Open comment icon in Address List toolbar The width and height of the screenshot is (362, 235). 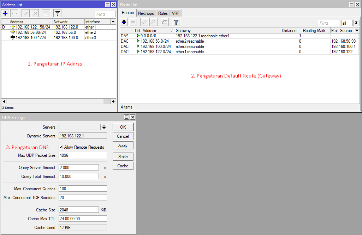[46, 13]
